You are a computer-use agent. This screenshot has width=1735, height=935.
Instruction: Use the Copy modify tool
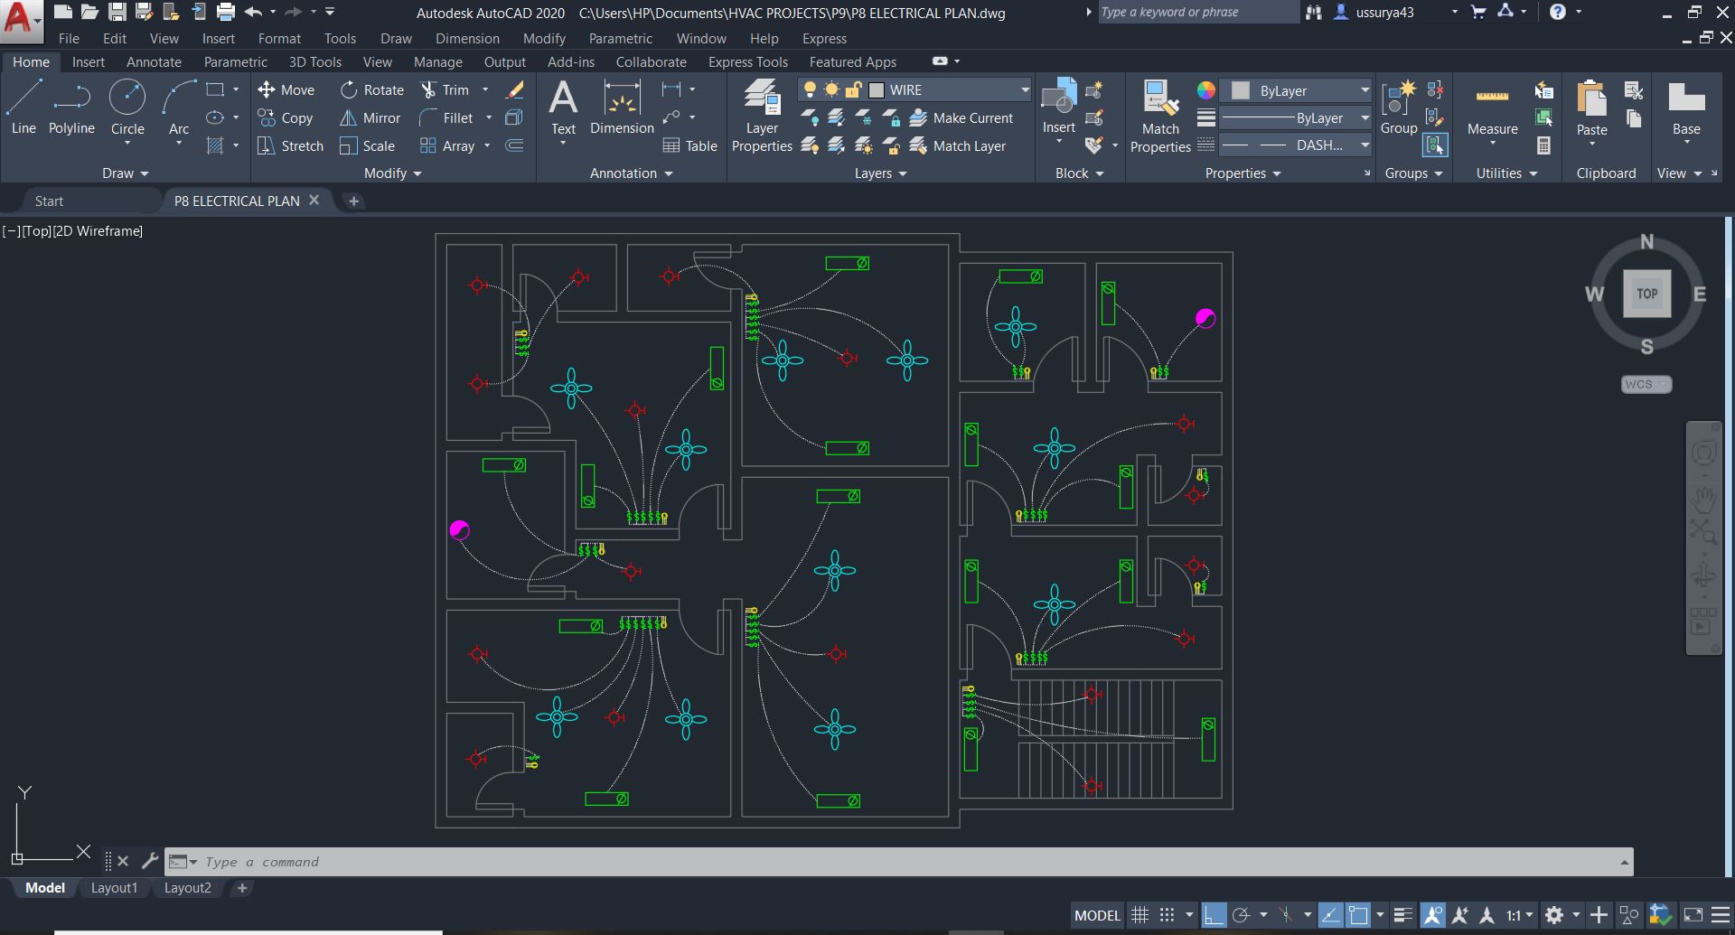(286, 118)
